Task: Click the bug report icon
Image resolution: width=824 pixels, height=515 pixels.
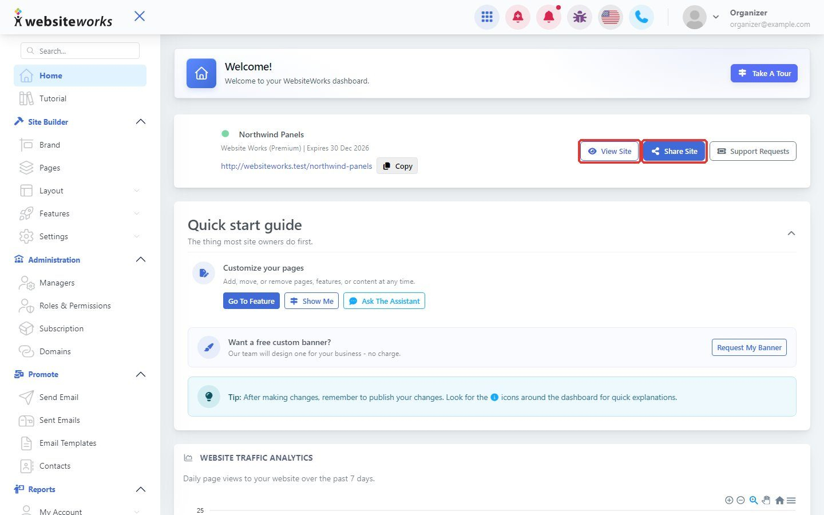Action: pyautogui.click(x=580, y=17)
